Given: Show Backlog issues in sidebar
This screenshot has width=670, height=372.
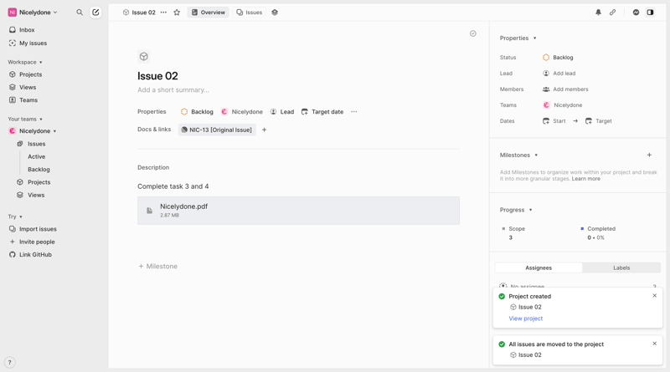Looking at the screenshot, I should (39, 170).
